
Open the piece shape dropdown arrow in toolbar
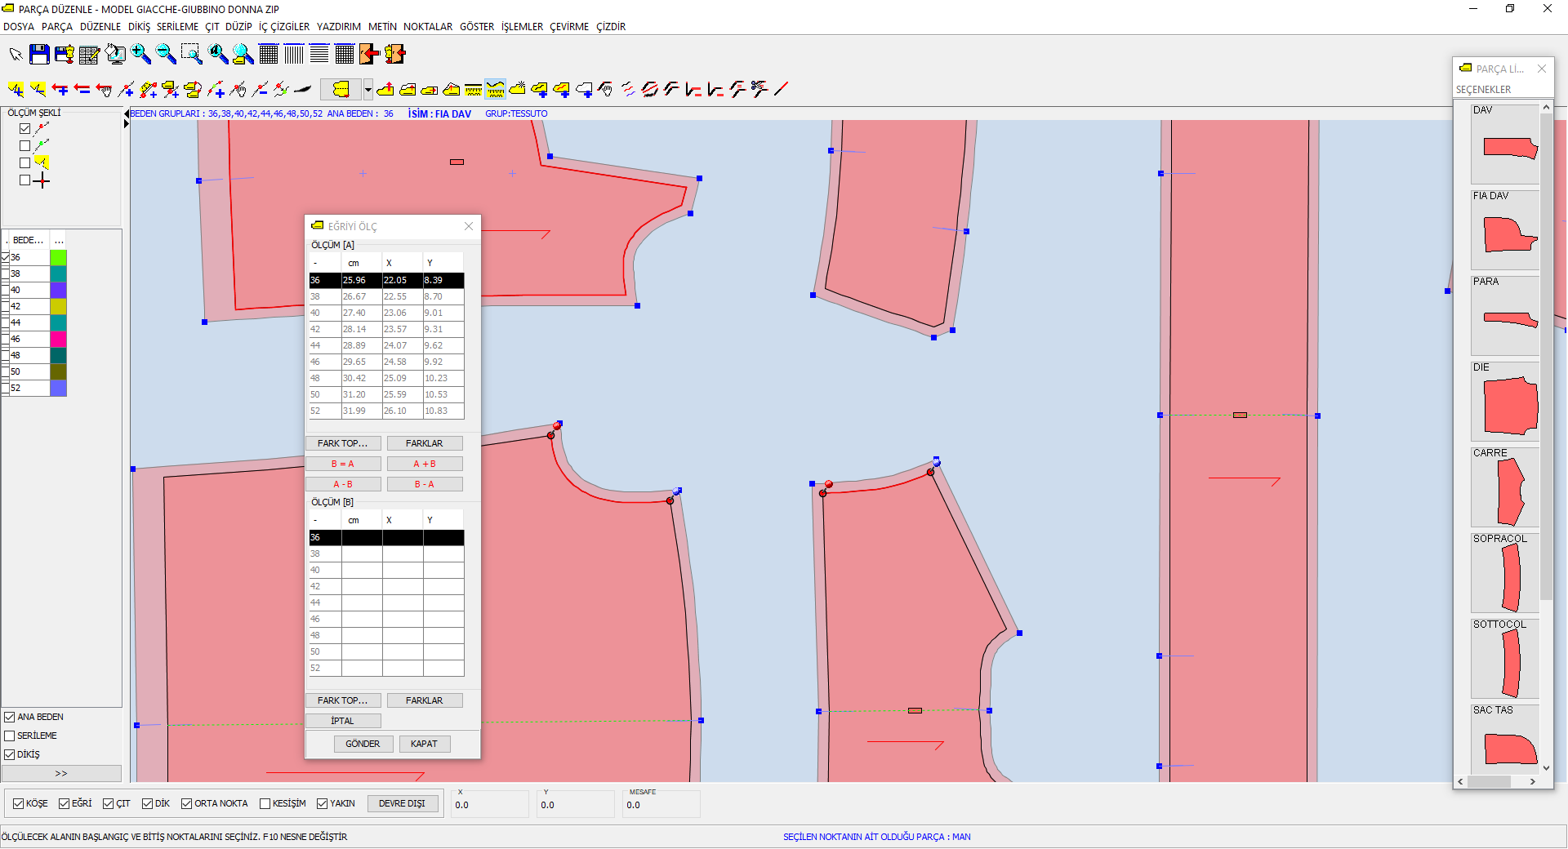tap(368, 89)
